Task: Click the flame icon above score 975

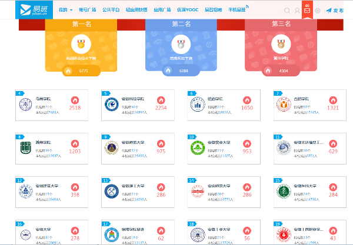Action: click(161, 143)
